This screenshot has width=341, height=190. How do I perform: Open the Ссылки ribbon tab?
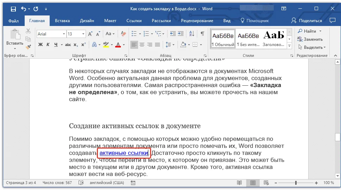[134, 21]
